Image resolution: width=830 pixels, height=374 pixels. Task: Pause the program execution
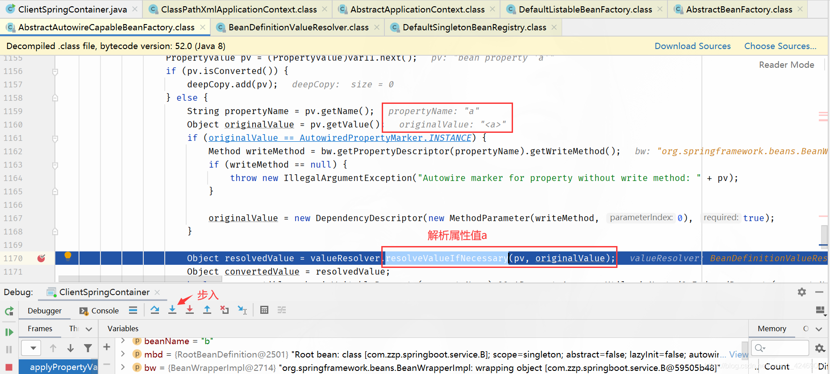(x=9, y=349)
